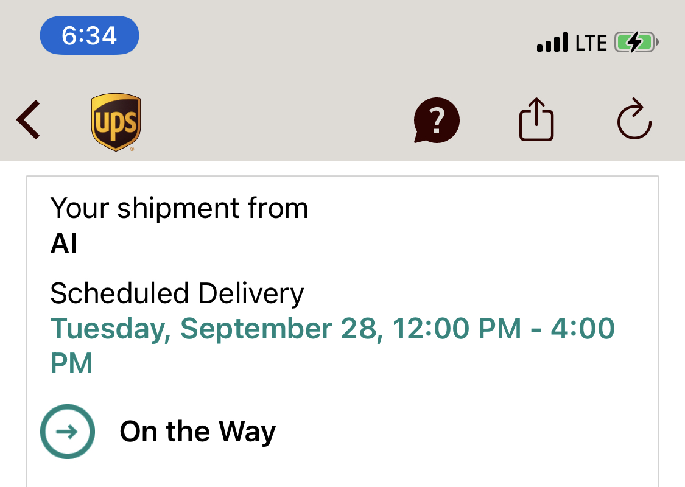This screenshot has height=487, width=685.
Task: Tap the cellular signal bars
Action: tap(552, 43)
